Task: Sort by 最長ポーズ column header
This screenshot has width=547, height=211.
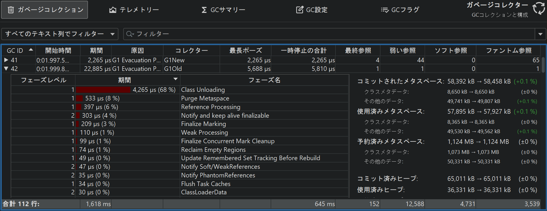Action: click(x=245, y=51)
